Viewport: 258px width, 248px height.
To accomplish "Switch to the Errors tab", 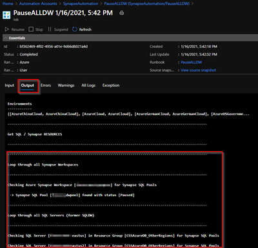I will pos(46,85).
